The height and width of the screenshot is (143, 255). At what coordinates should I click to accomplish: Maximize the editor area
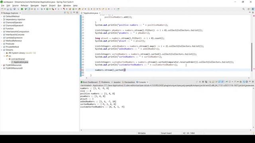(253, 13)
